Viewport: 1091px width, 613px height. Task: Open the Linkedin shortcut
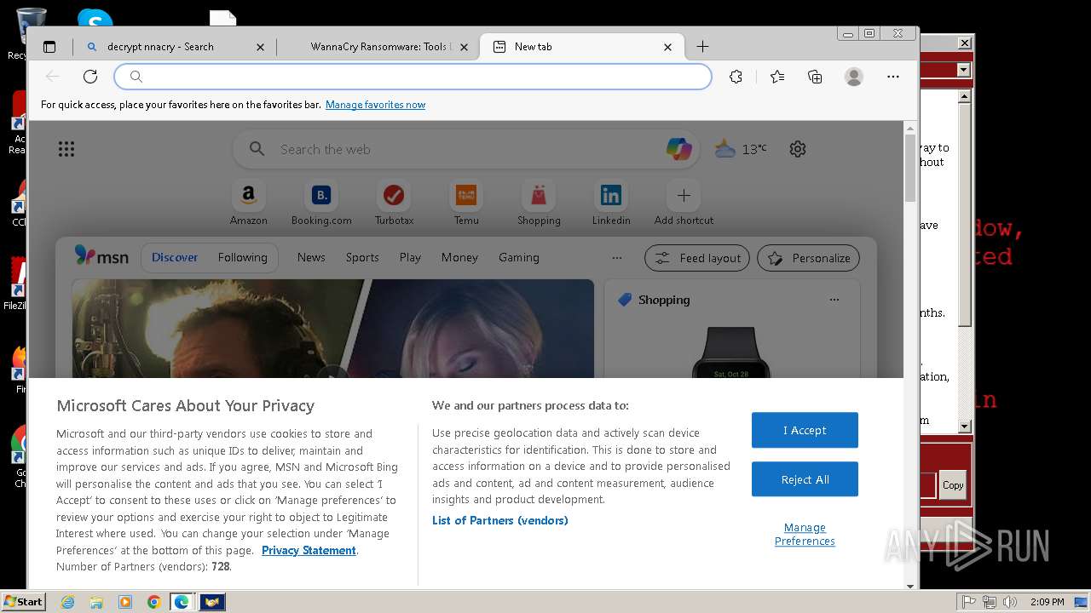click(x=611, y=203)
